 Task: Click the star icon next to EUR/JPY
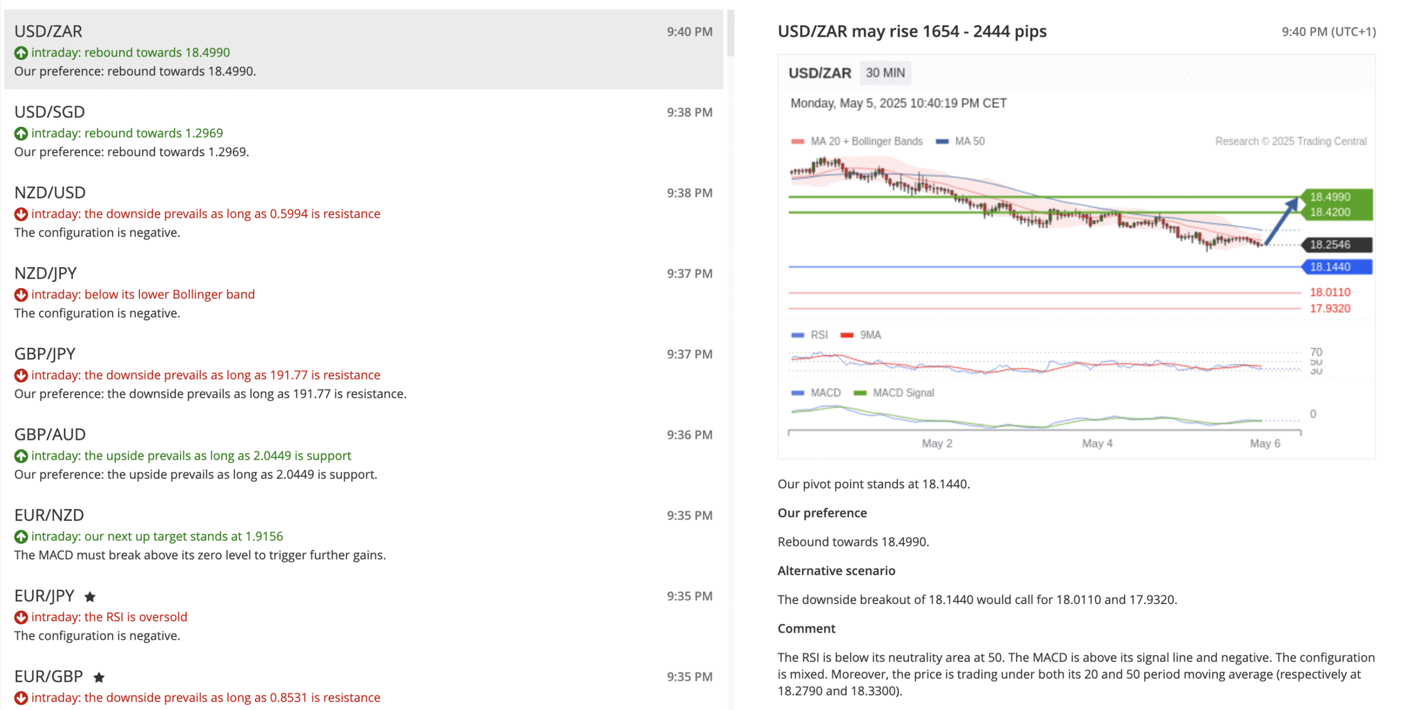(90, 596)
